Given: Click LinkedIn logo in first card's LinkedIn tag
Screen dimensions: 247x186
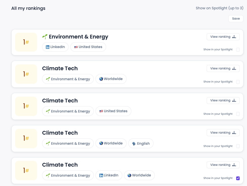Looking at the screenshot, I should pyautogui.click(x=48, y=47).
